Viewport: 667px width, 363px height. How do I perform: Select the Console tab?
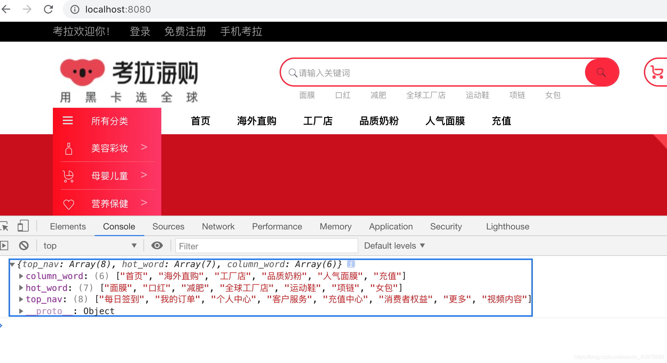point(119,226)
